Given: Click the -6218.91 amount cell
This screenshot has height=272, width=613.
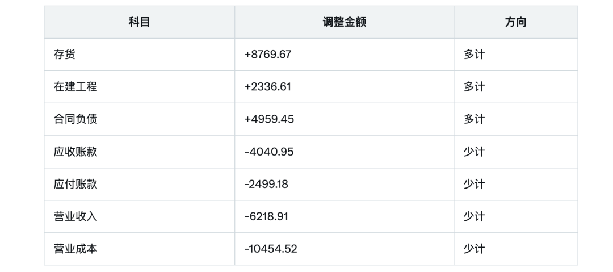Looking at the screenshot, I should 267,216.
